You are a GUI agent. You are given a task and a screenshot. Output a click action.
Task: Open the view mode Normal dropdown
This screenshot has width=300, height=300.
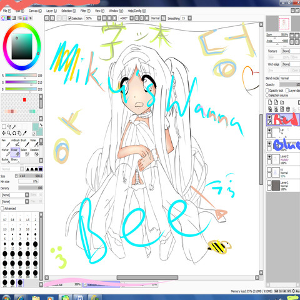coord(164,18)
